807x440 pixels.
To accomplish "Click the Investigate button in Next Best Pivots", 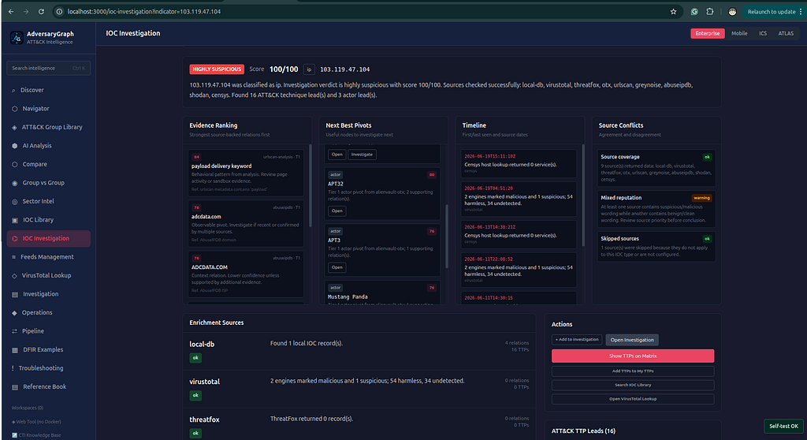I will coord(362,155).
